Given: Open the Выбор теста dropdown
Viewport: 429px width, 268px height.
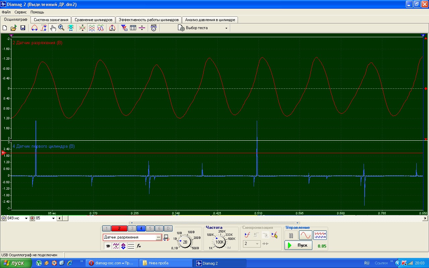Looking at the screenshot, I should click(x=203, y=28).
